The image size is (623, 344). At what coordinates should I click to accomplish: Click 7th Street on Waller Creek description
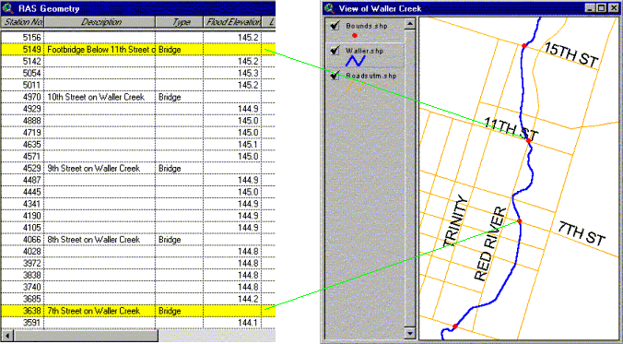(x=93, y=311)
